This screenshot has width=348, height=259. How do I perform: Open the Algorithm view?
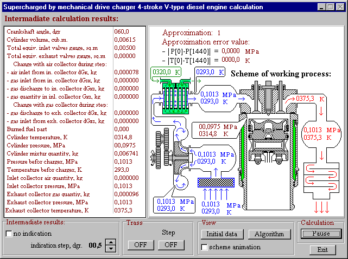click(269, 234)
